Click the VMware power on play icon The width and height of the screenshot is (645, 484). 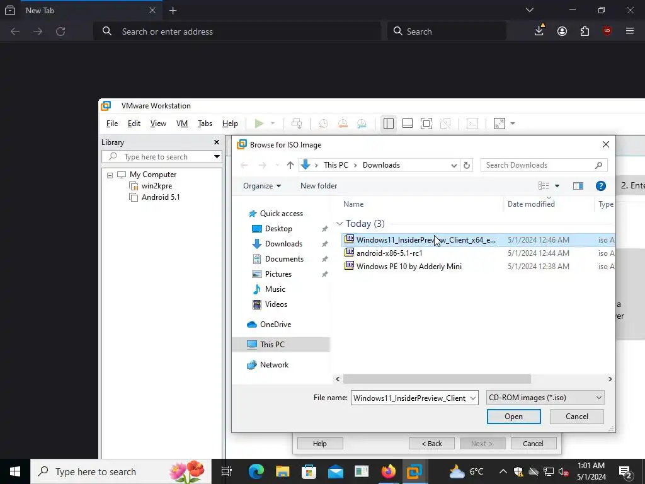pos(259,124)
